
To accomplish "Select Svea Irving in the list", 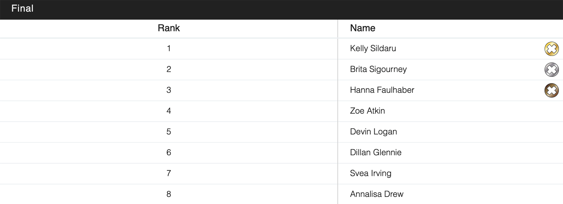I will 370,173.
